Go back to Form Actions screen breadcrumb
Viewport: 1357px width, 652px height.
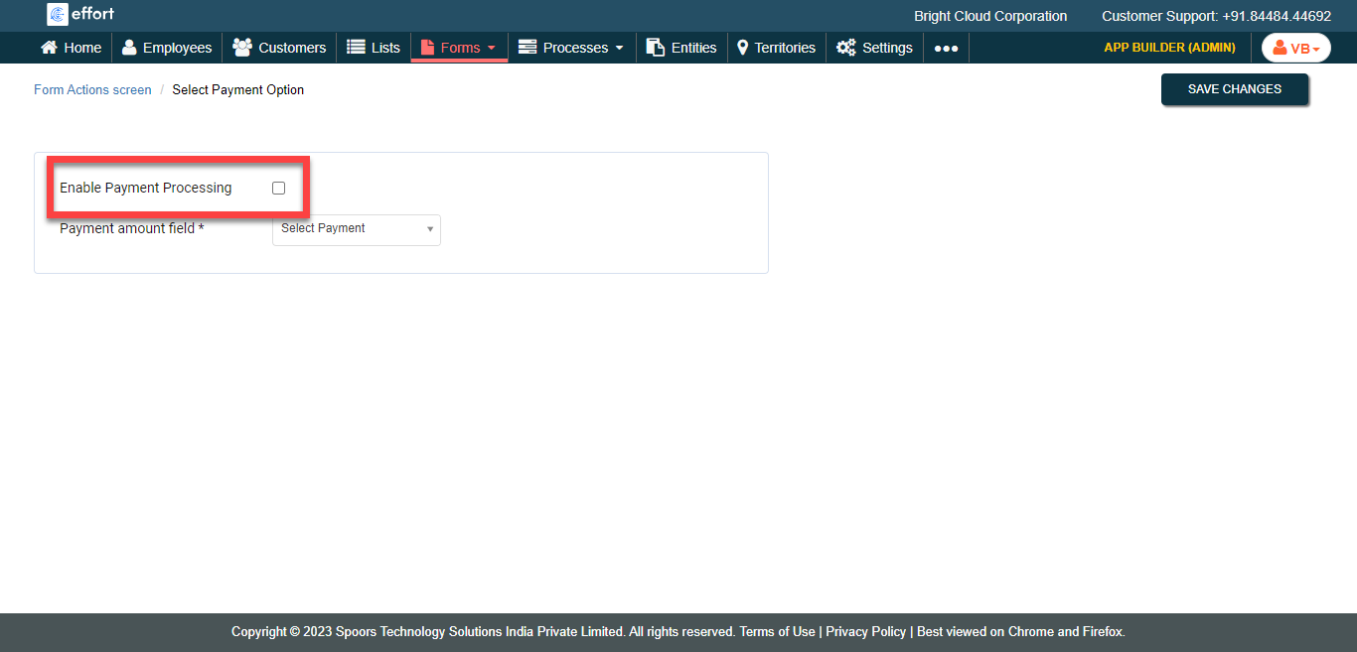coord(92,90)
